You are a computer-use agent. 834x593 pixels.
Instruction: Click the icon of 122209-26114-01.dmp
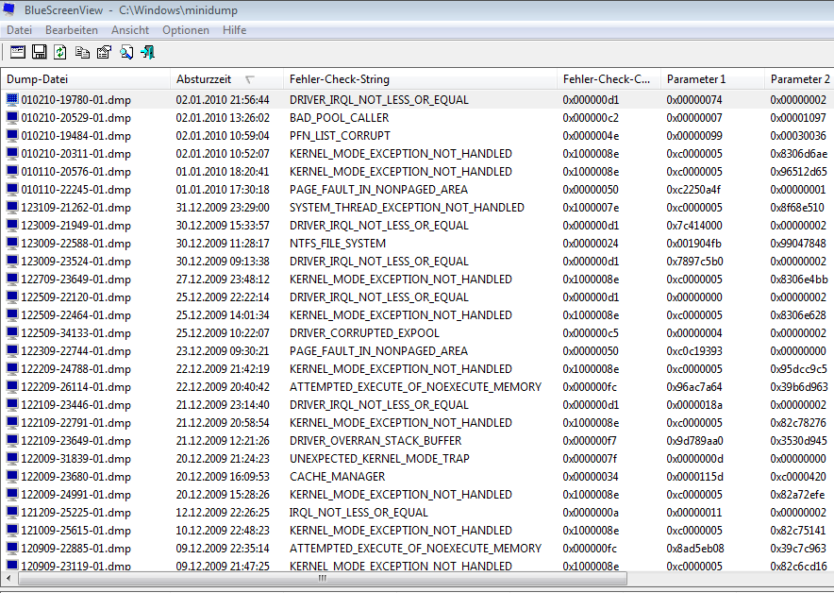point(12,387)
